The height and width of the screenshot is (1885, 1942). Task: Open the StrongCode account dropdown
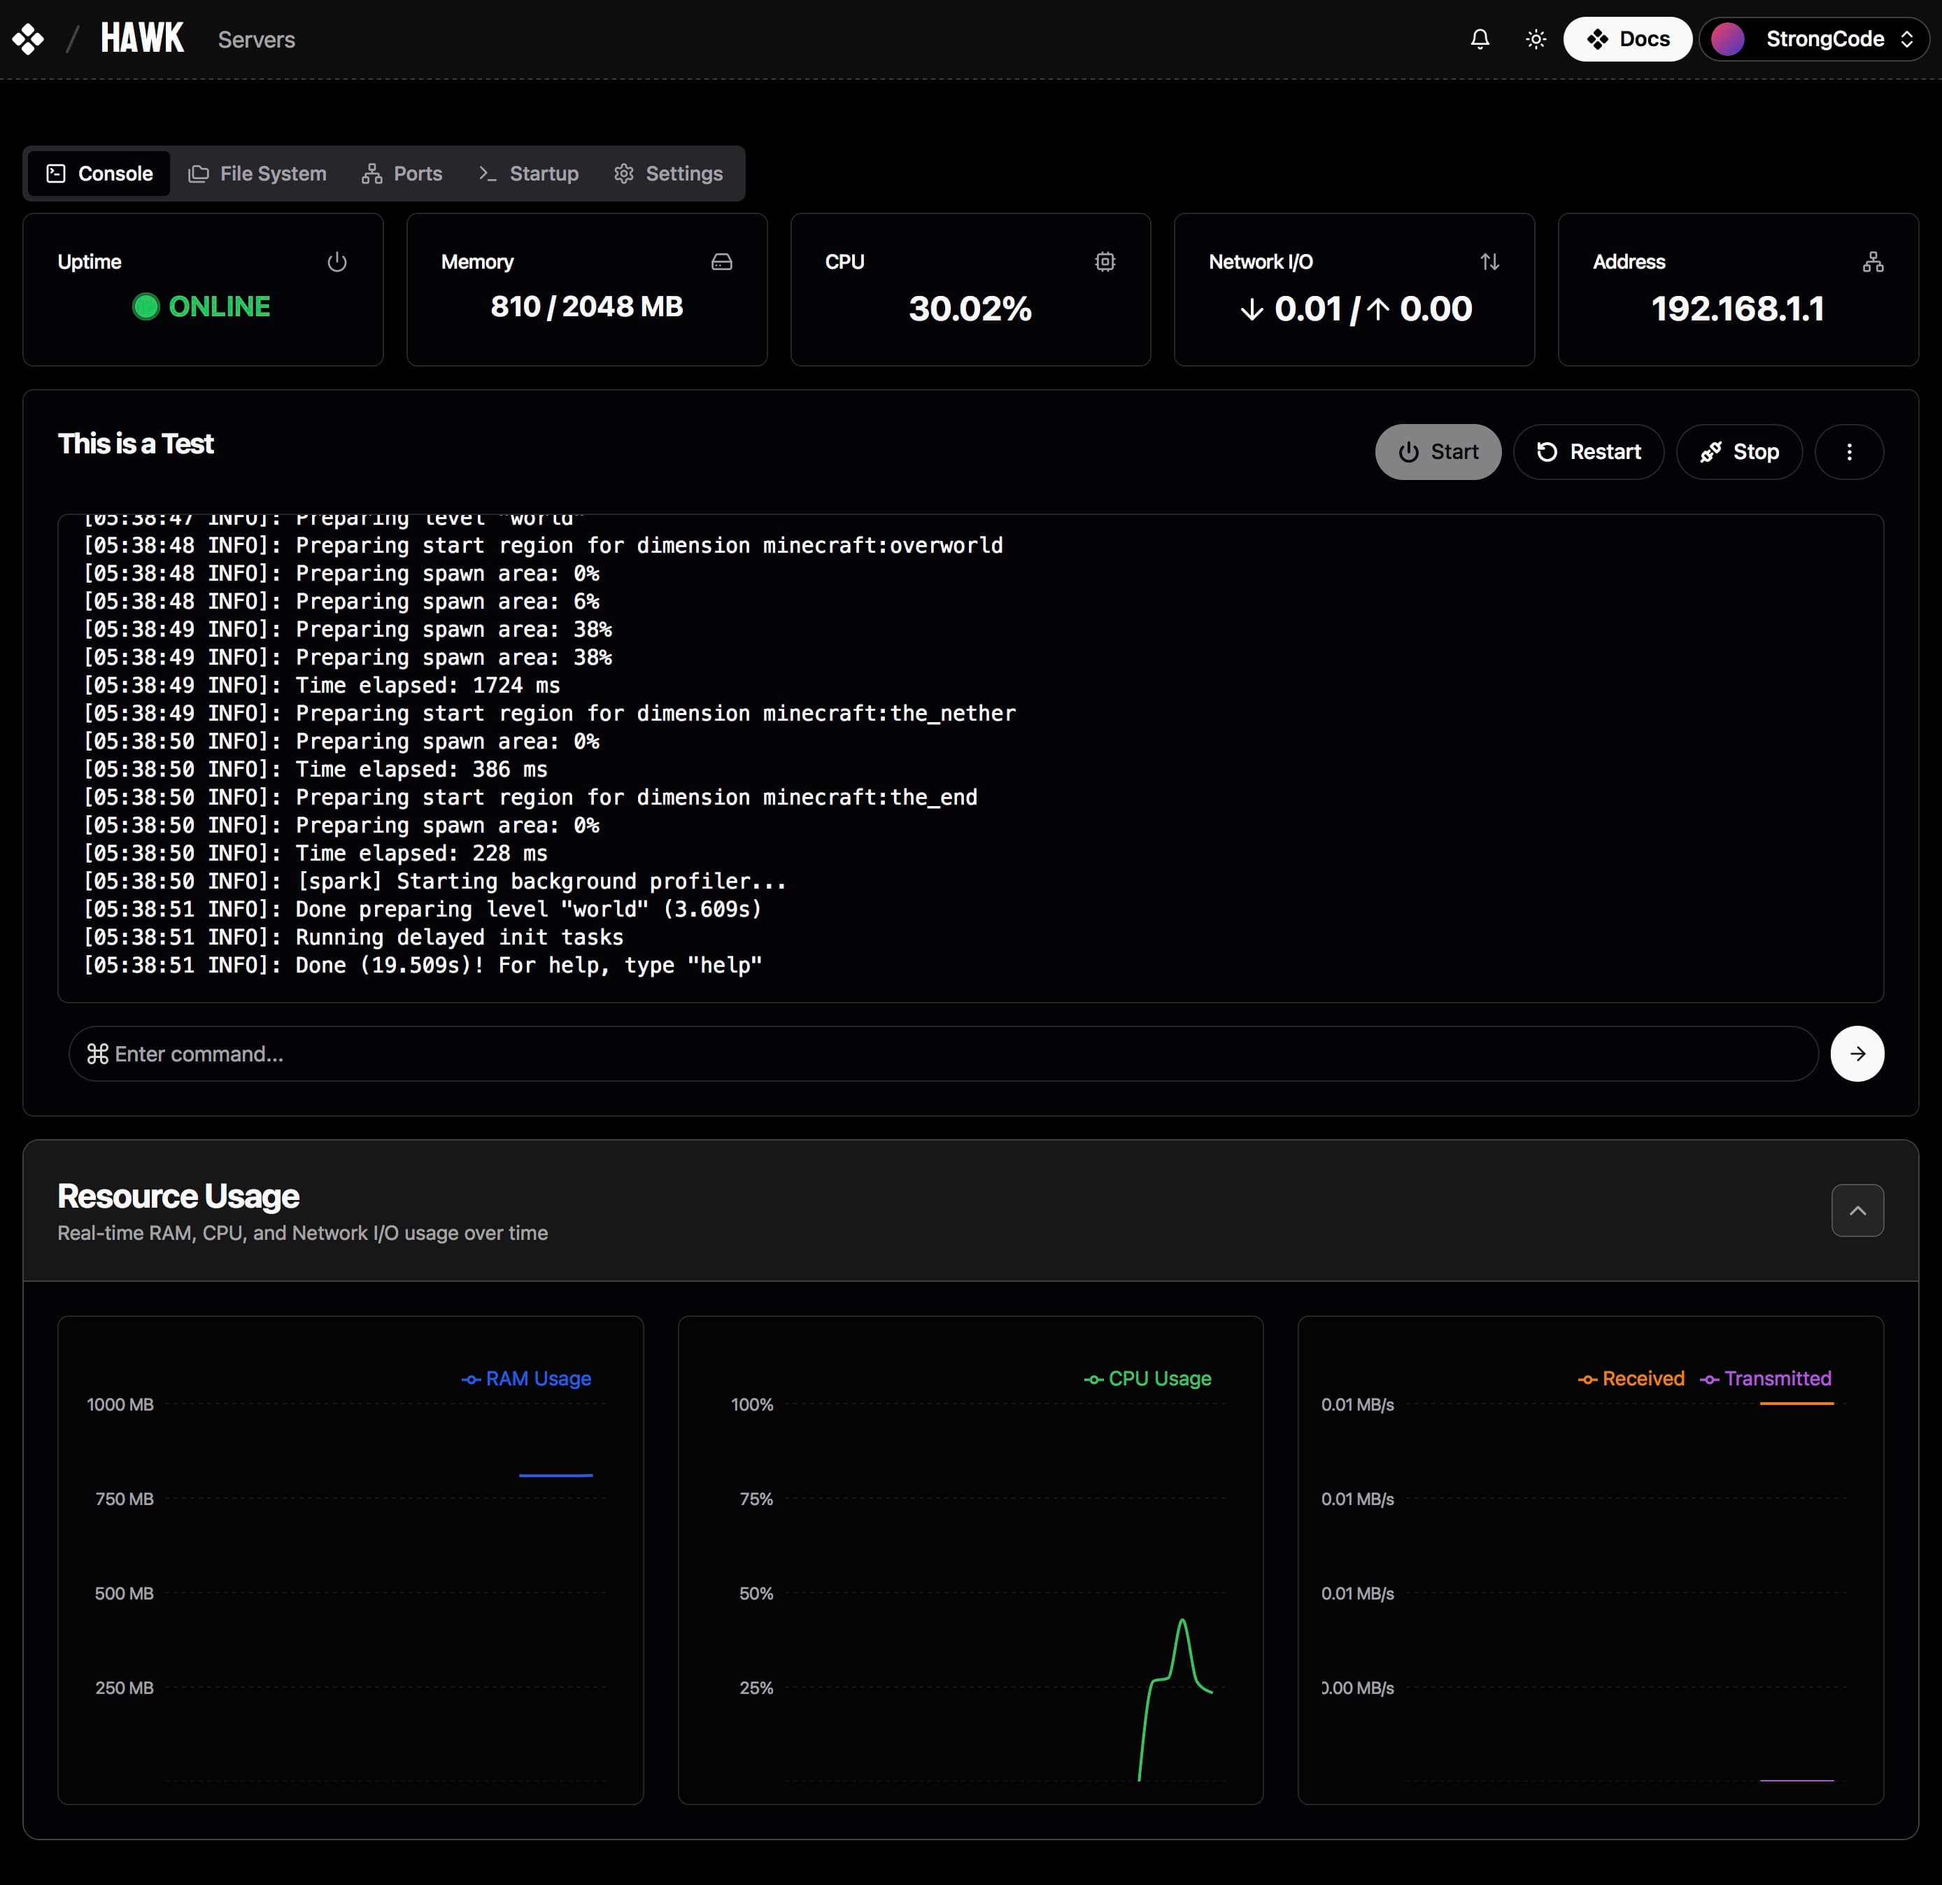1813,40
